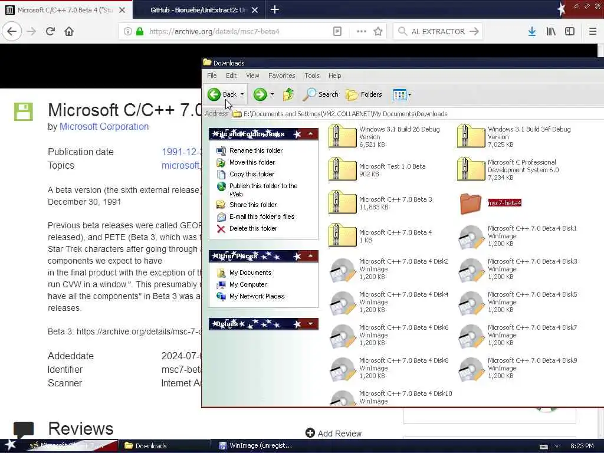Open Firefox home page

point(69,32)
